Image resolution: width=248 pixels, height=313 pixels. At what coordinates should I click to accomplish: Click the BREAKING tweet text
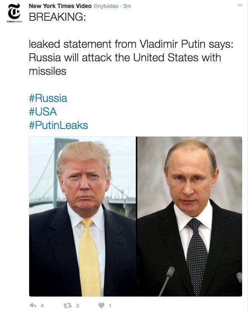click(57, 17)
